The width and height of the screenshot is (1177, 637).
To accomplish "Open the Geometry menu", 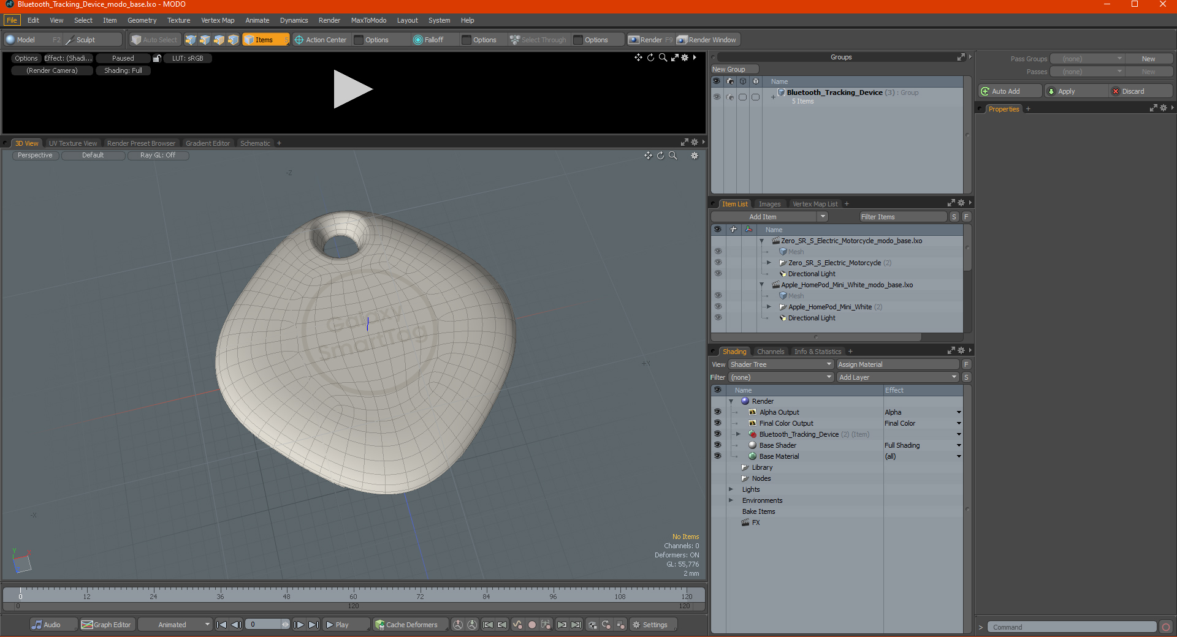I will tap(142, 20).
